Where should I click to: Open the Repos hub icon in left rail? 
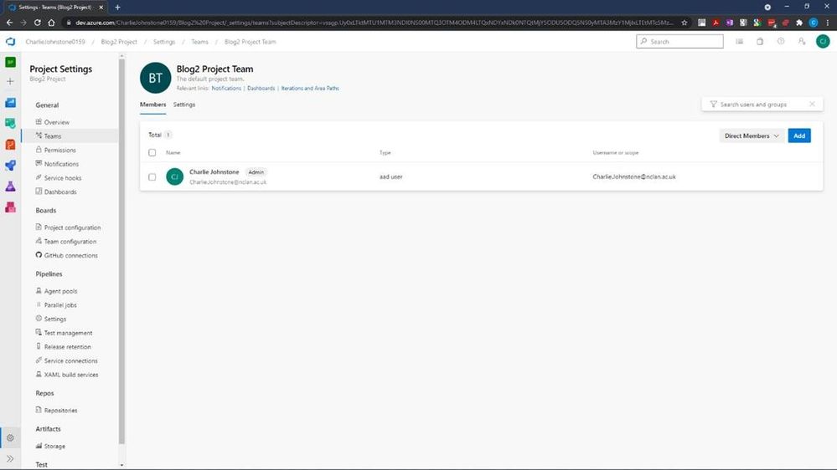(10, 145)
